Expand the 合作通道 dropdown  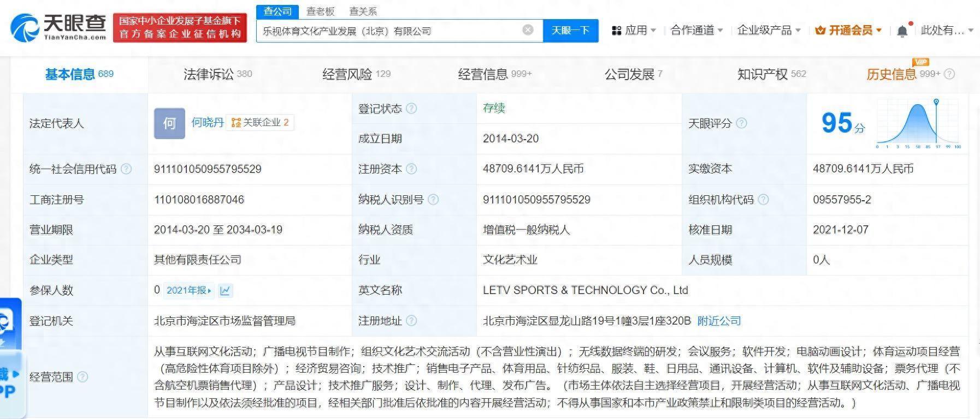point(720,31)
